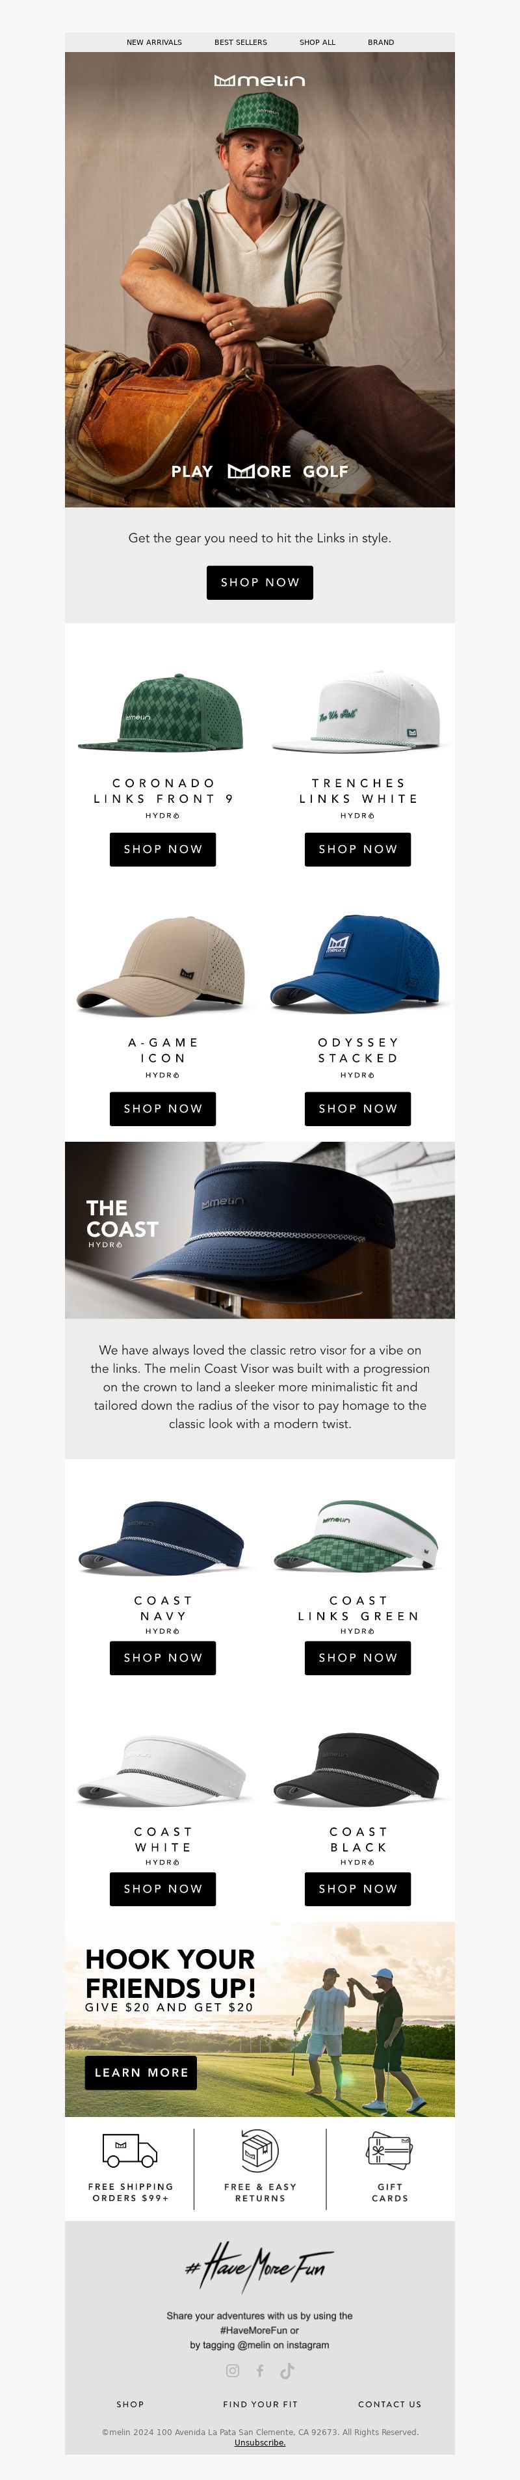Open Best Sellers in the top navigation
The image size is (520, 2480).
point(240,42)
